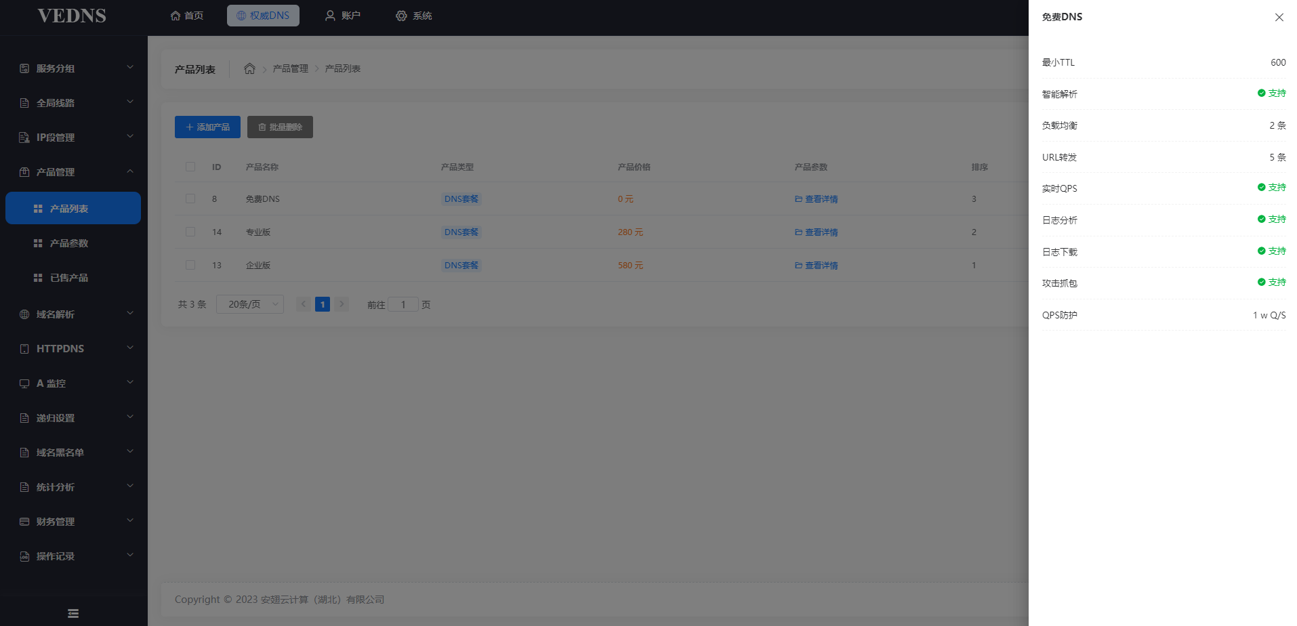Check the 专业版 row checkbox
This screenshot has width=1297, height=626.
click(x=190, y=232)
